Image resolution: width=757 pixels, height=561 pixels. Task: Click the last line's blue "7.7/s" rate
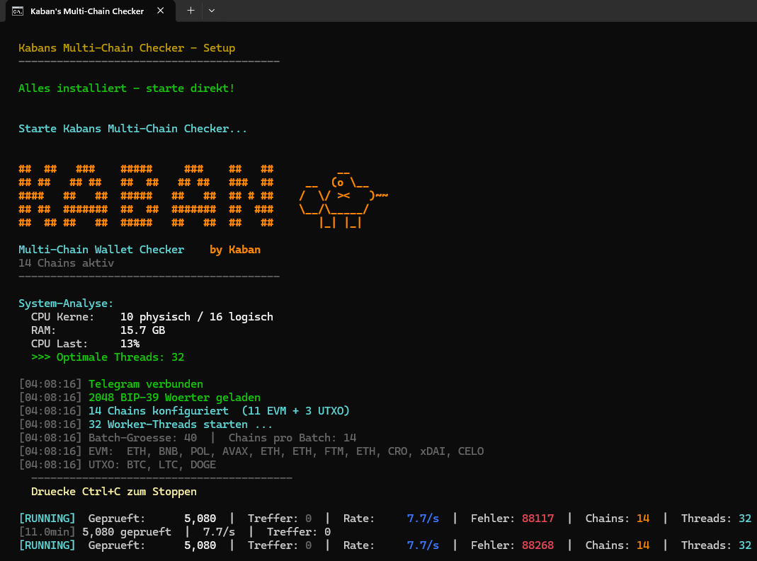coord(423,545)
